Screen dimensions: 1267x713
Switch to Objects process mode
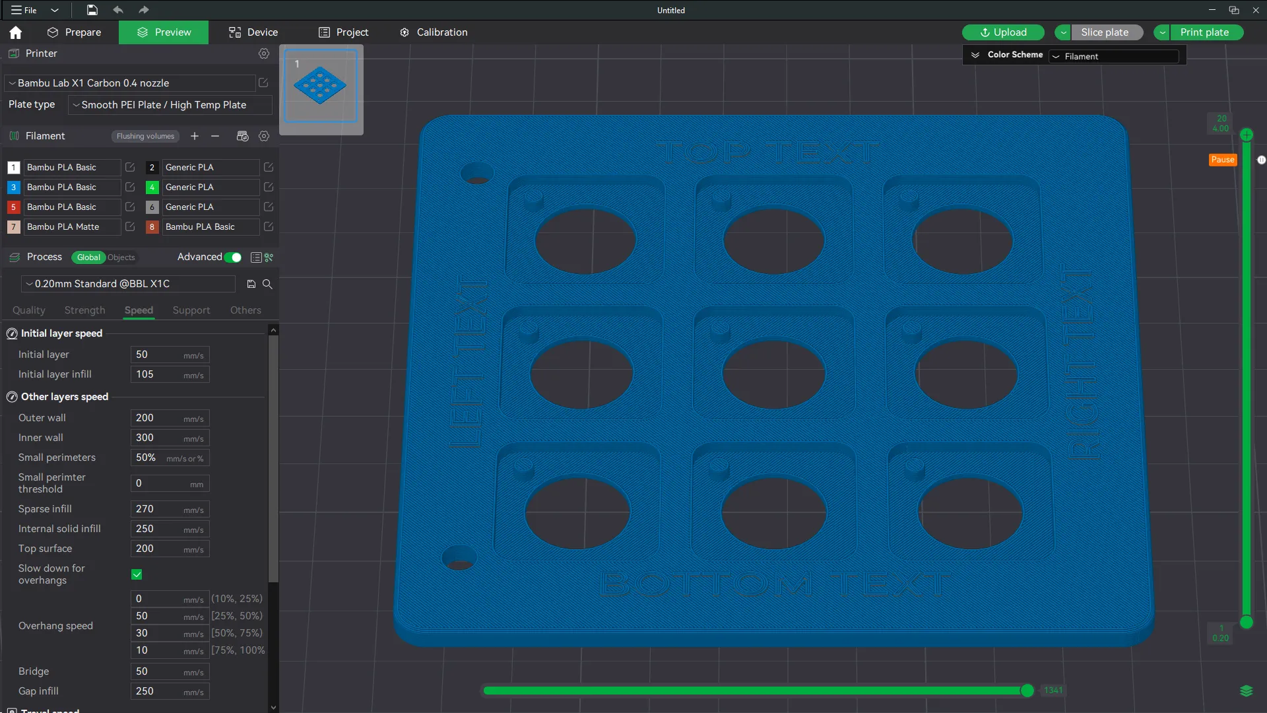[121, 257]
